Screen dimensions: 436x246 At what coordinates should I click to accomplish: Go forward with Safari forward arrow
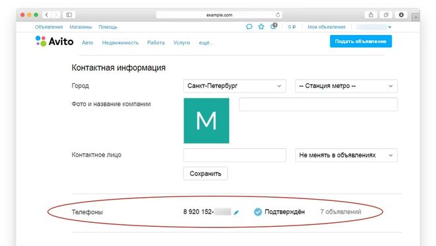[56, 15]
